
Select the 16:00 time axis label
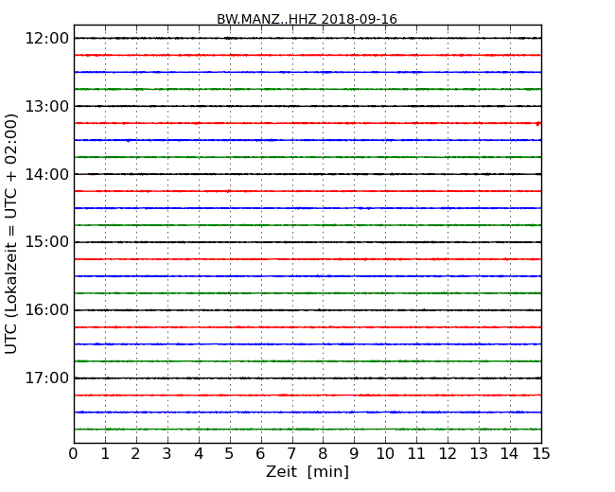click(47, 310)
